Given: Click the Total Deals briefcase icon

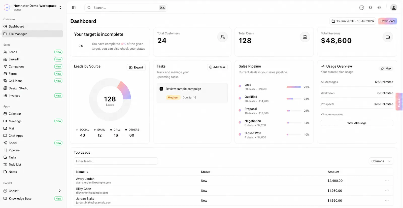Looking at the screenshot, I should [x=305, y=37].
